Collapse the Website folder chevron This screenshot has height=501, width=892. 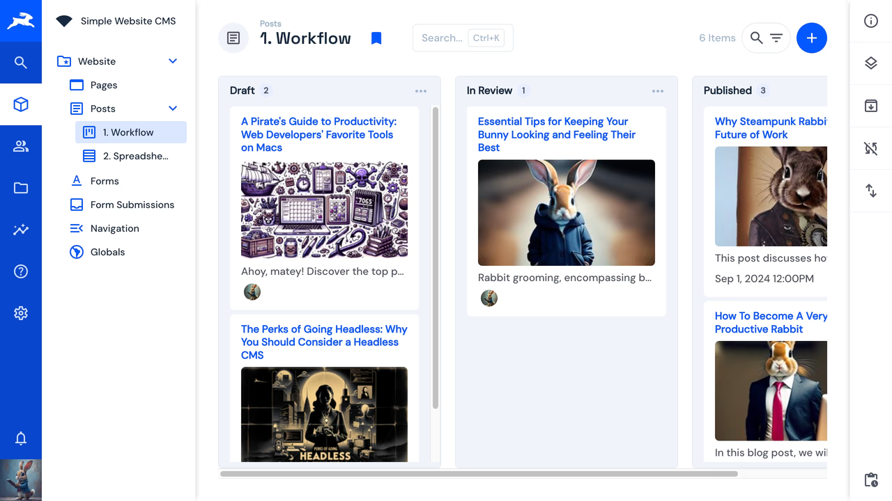pyautogui.click(x=173, y=61)
